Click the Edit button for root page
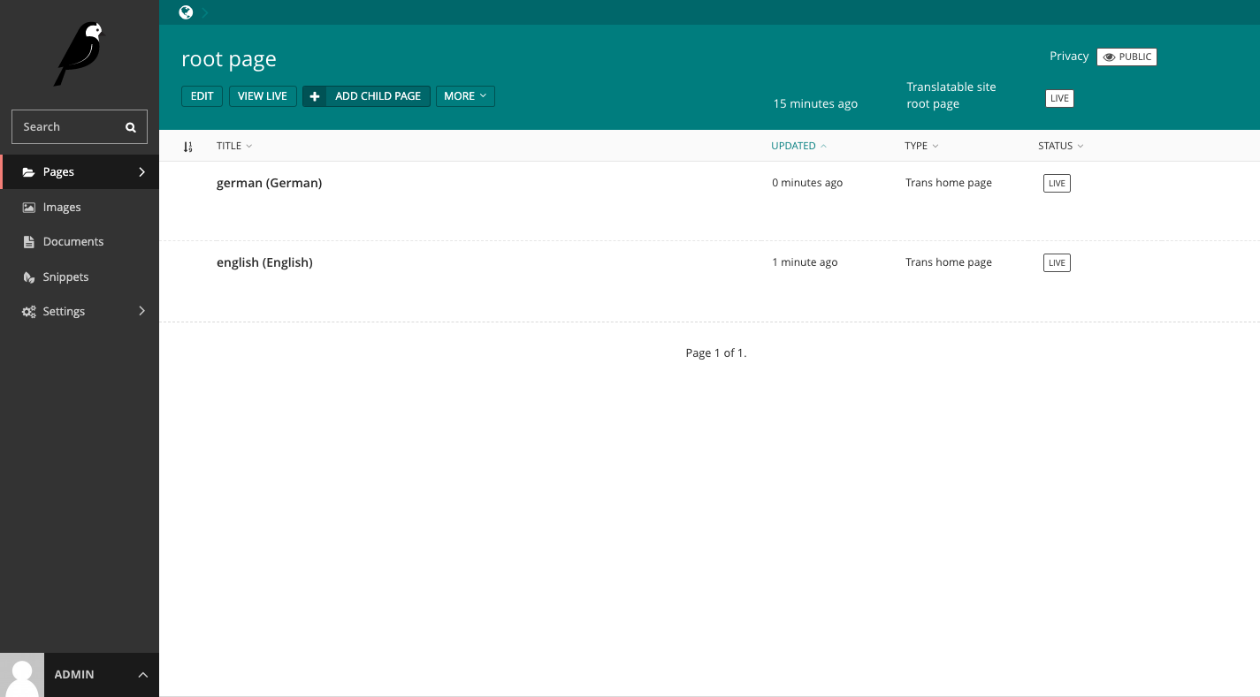Screen dimensions: 1260x697 202,96
